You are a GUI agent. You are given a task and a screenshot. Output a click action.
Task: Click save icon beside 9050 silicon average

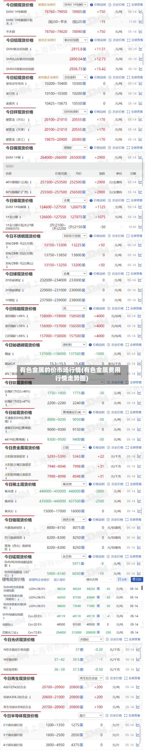[x=83, y=420]
